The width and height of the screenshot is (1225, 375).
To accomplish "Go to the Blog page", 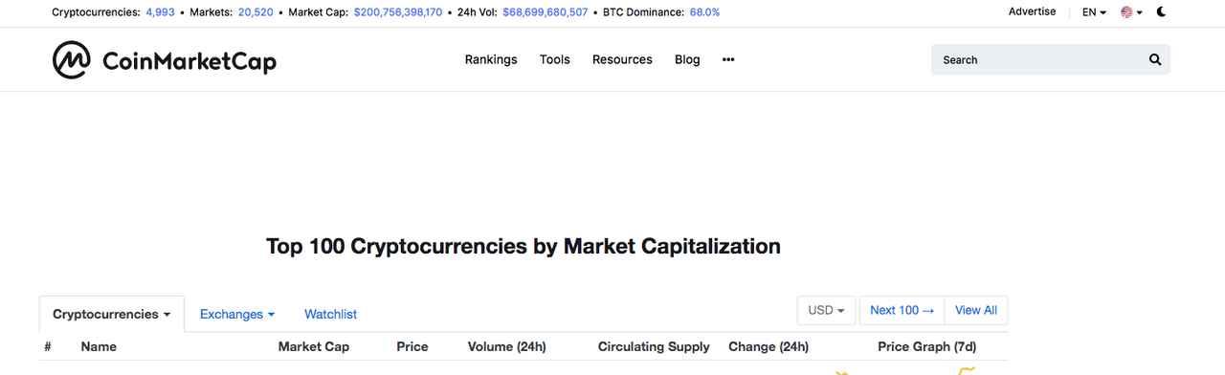I will (687, 59).
